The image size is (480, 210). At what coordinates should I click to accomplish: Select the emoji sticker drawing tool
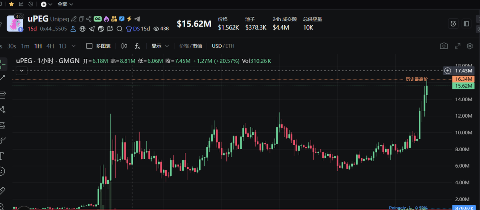(2, 171)
